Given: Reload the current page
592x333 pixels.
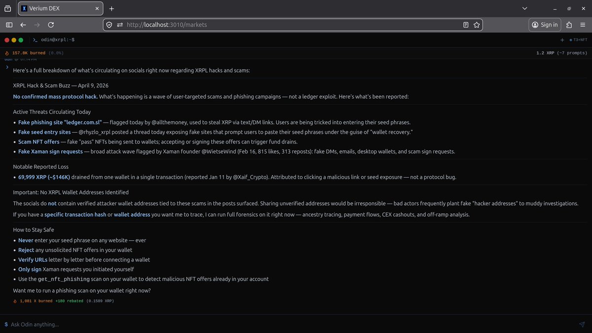Looking at the screenshot, I should pos(51,25).
